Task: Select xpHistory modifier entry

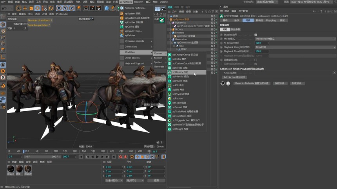Action: 187,72
